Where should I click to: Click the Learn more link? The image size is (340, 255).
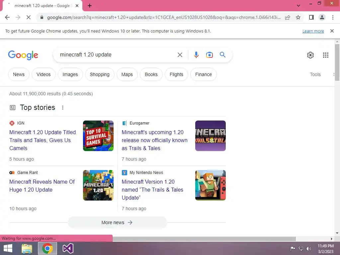313,31
